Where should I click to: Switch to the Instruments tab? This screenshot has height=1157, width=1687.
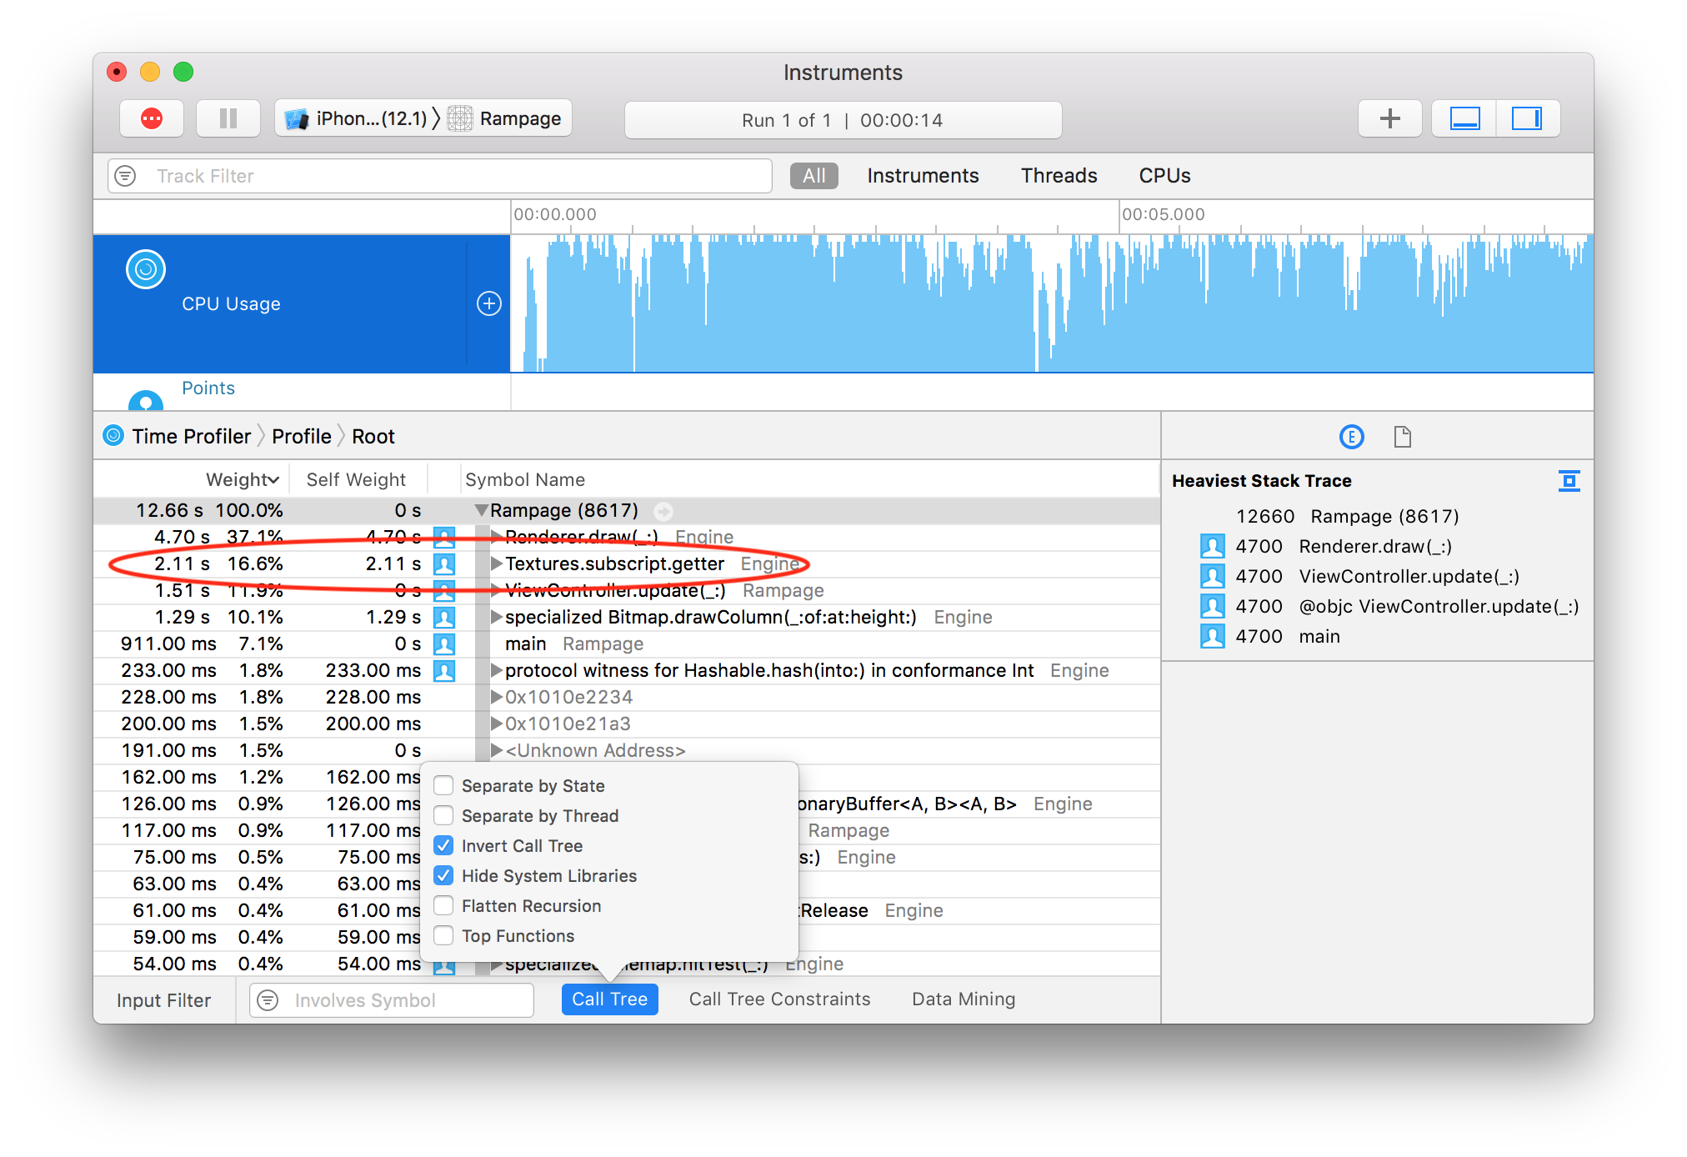pos(923,176)
